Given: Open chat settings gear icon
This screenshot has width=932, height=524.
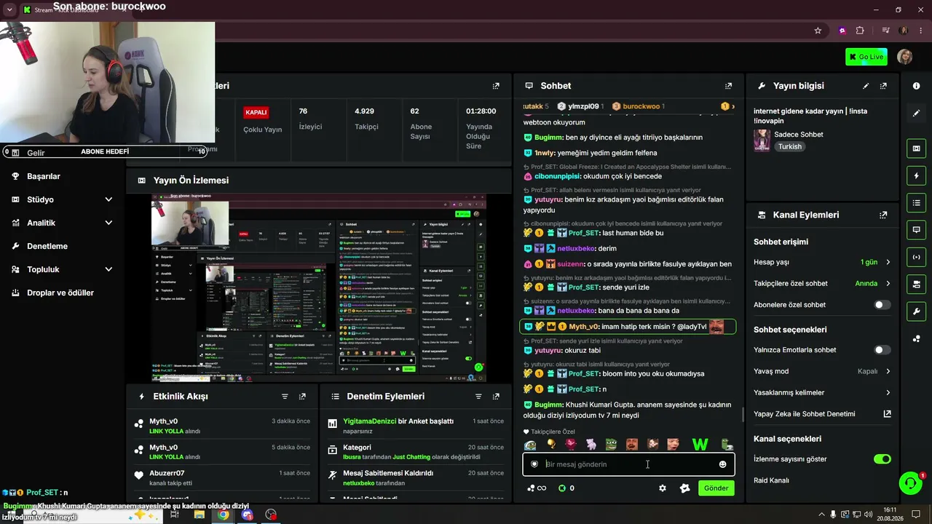Looking at the screenshot, I should (x=662, y=488).
